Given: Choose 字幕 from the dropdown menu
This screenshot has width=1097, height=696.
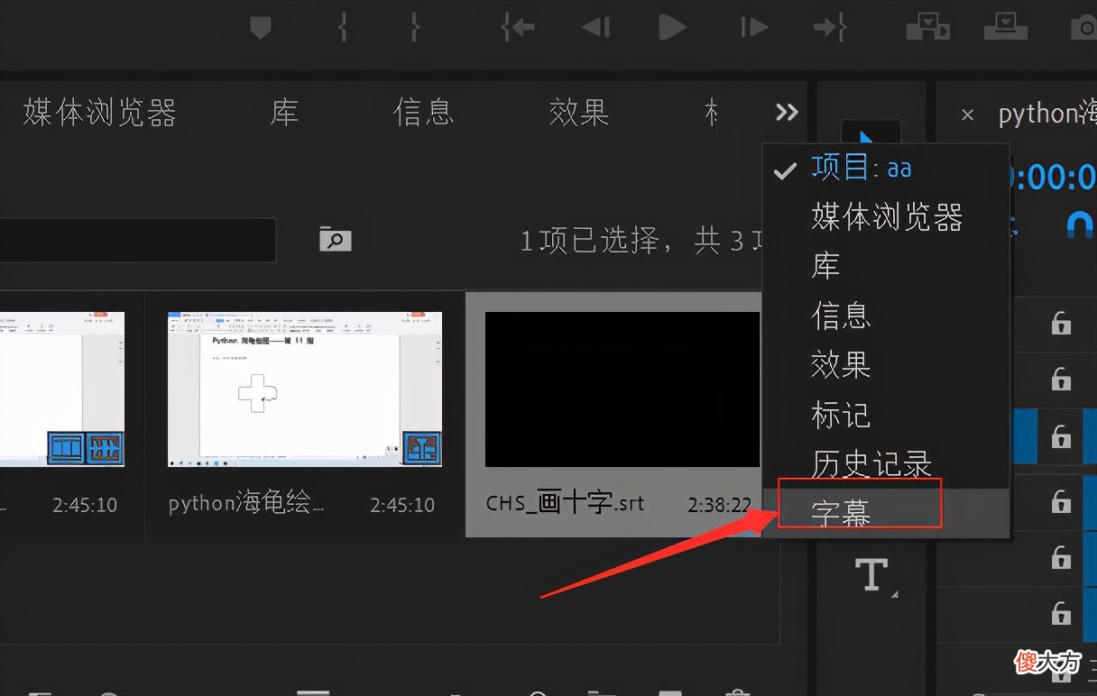Looking at the screenshot, I should [886, 512].
